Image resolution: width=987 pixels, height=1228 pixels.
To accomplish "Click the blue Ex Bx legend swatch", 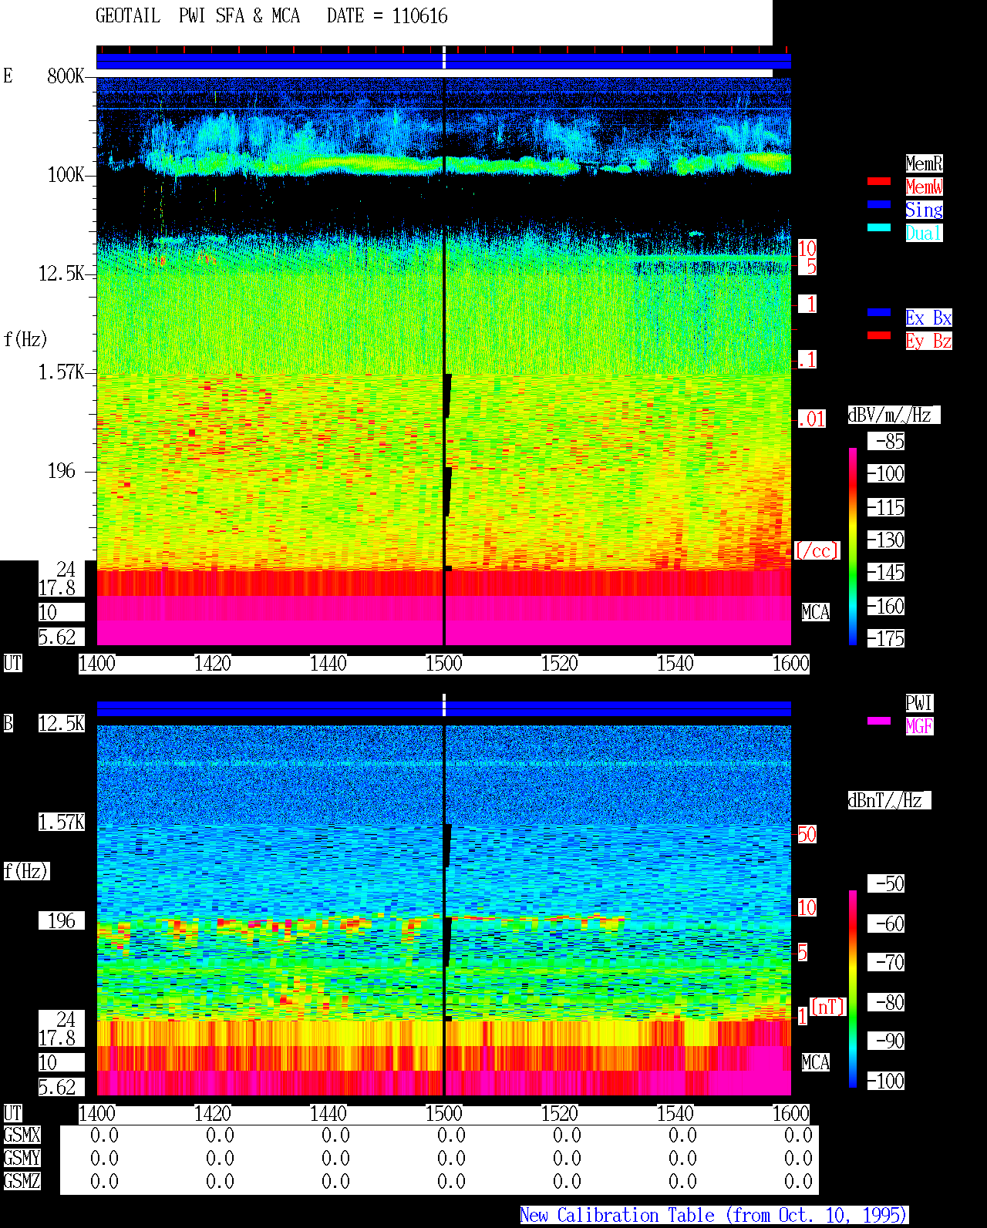I will [879, 312].
